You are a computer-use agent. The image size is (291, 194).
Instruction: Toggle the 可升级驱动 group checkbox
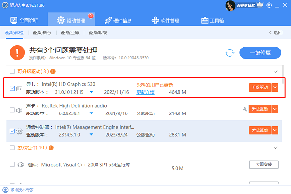12,71
